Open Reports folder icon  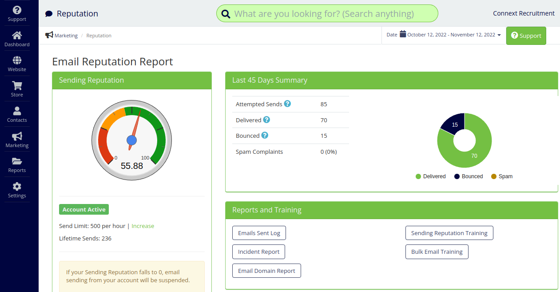[17, 161]
